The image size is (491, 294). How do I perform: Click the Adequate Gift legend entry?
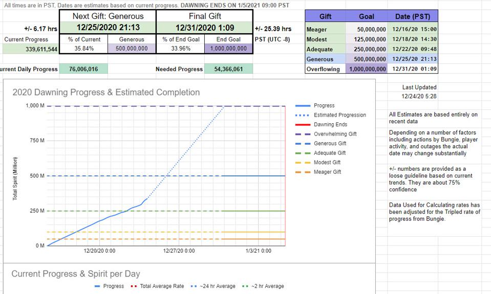[321, 153]
